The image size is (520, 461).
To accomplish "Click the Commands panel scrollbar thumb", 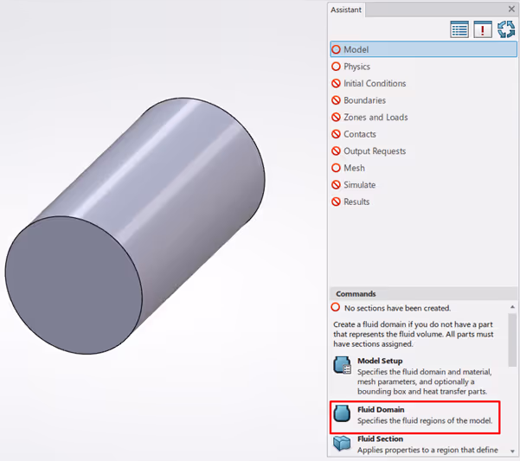I will coord(512,340).
